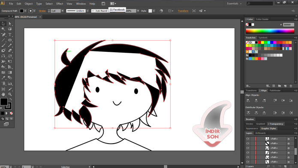Click Recolor Artwork icon in control bar

pos(161,11)
